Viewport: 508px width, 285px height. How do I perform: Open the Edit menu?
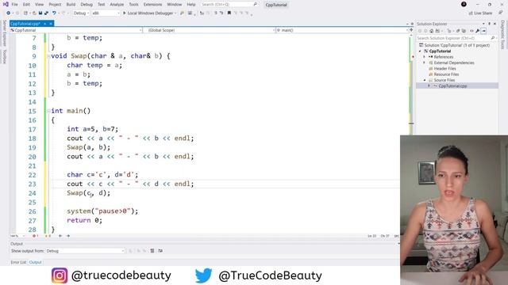26,5
